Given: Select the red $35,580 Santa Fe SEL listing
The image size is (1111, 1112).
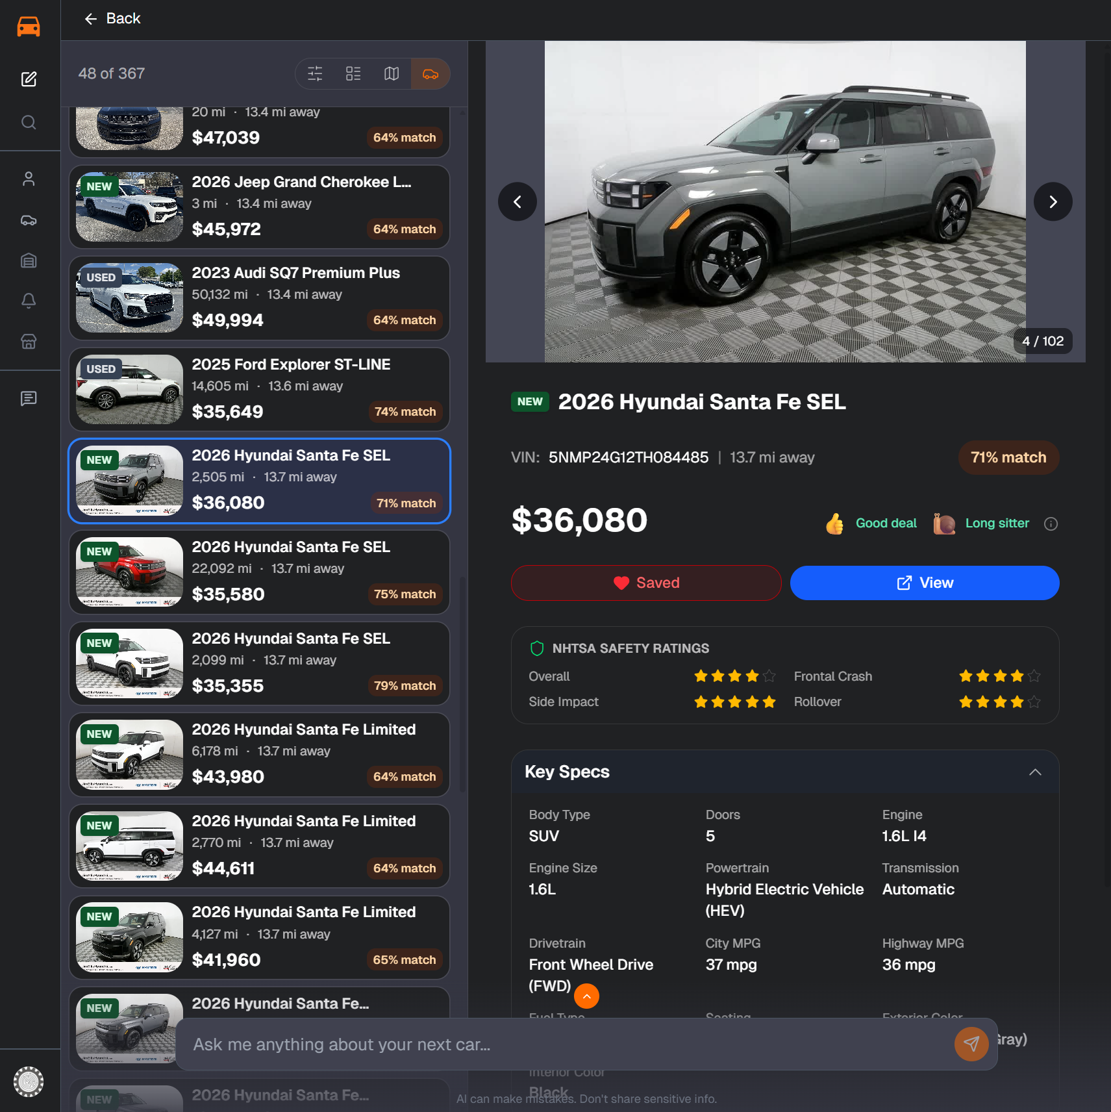Looking at the screenshot, I should point(259,572).
